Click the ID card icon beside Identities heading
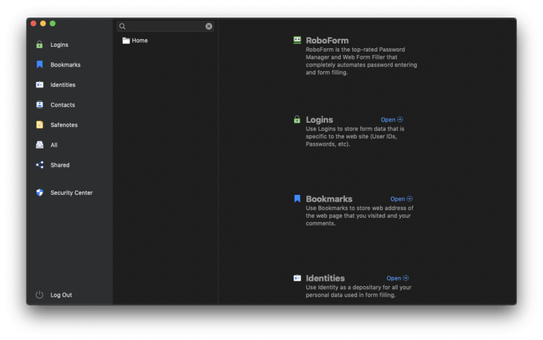The height and width of the screenshot is (340, 543). coord(297,278)
